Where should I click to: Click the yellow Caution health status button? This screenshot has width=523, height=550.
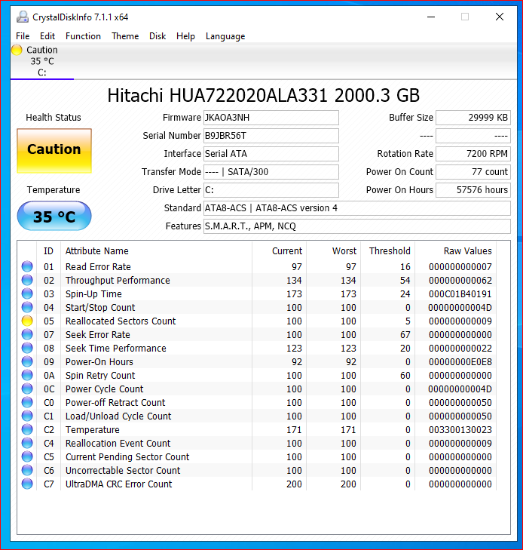(x=54, y=150)
